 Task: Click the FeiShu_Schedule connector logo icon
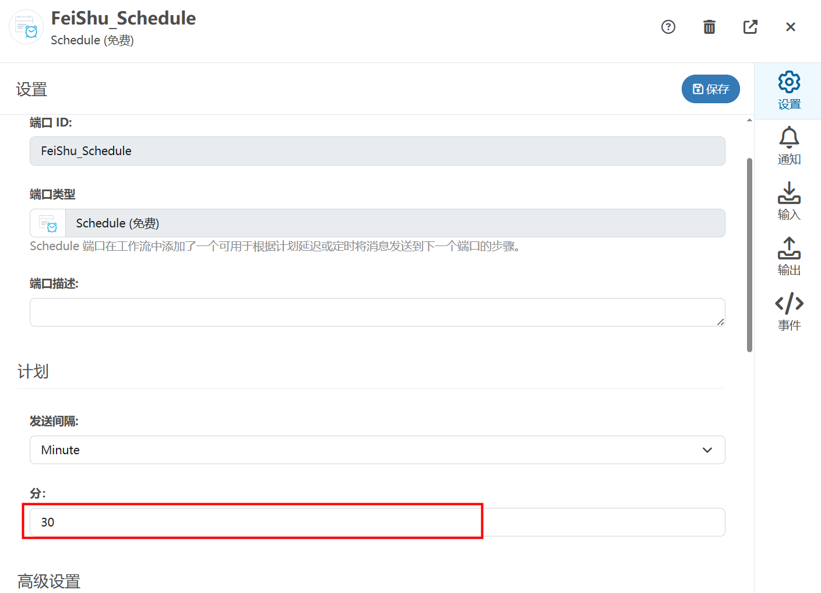coord(26,27)
